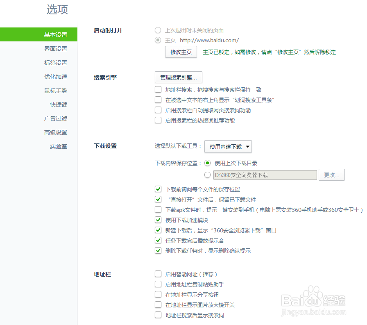Go to 优化加速 settings
The width and height of the screenshot is (367, 325).
(56, 77)
